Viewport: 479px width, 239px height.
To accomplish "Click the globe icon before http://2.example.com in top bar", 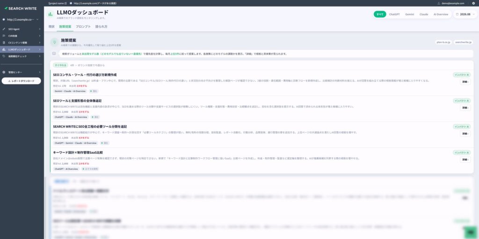I will tap(71, 3).
